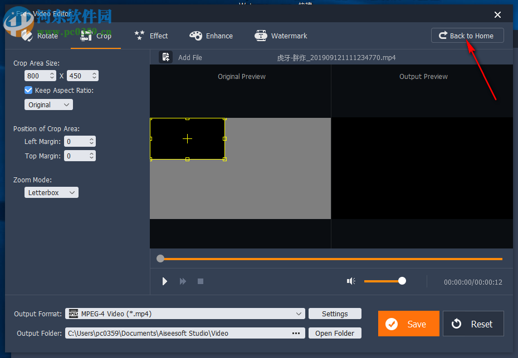Click the fast forward playback icon
Viewport: 518px width, 358px height.
(183, 281)
